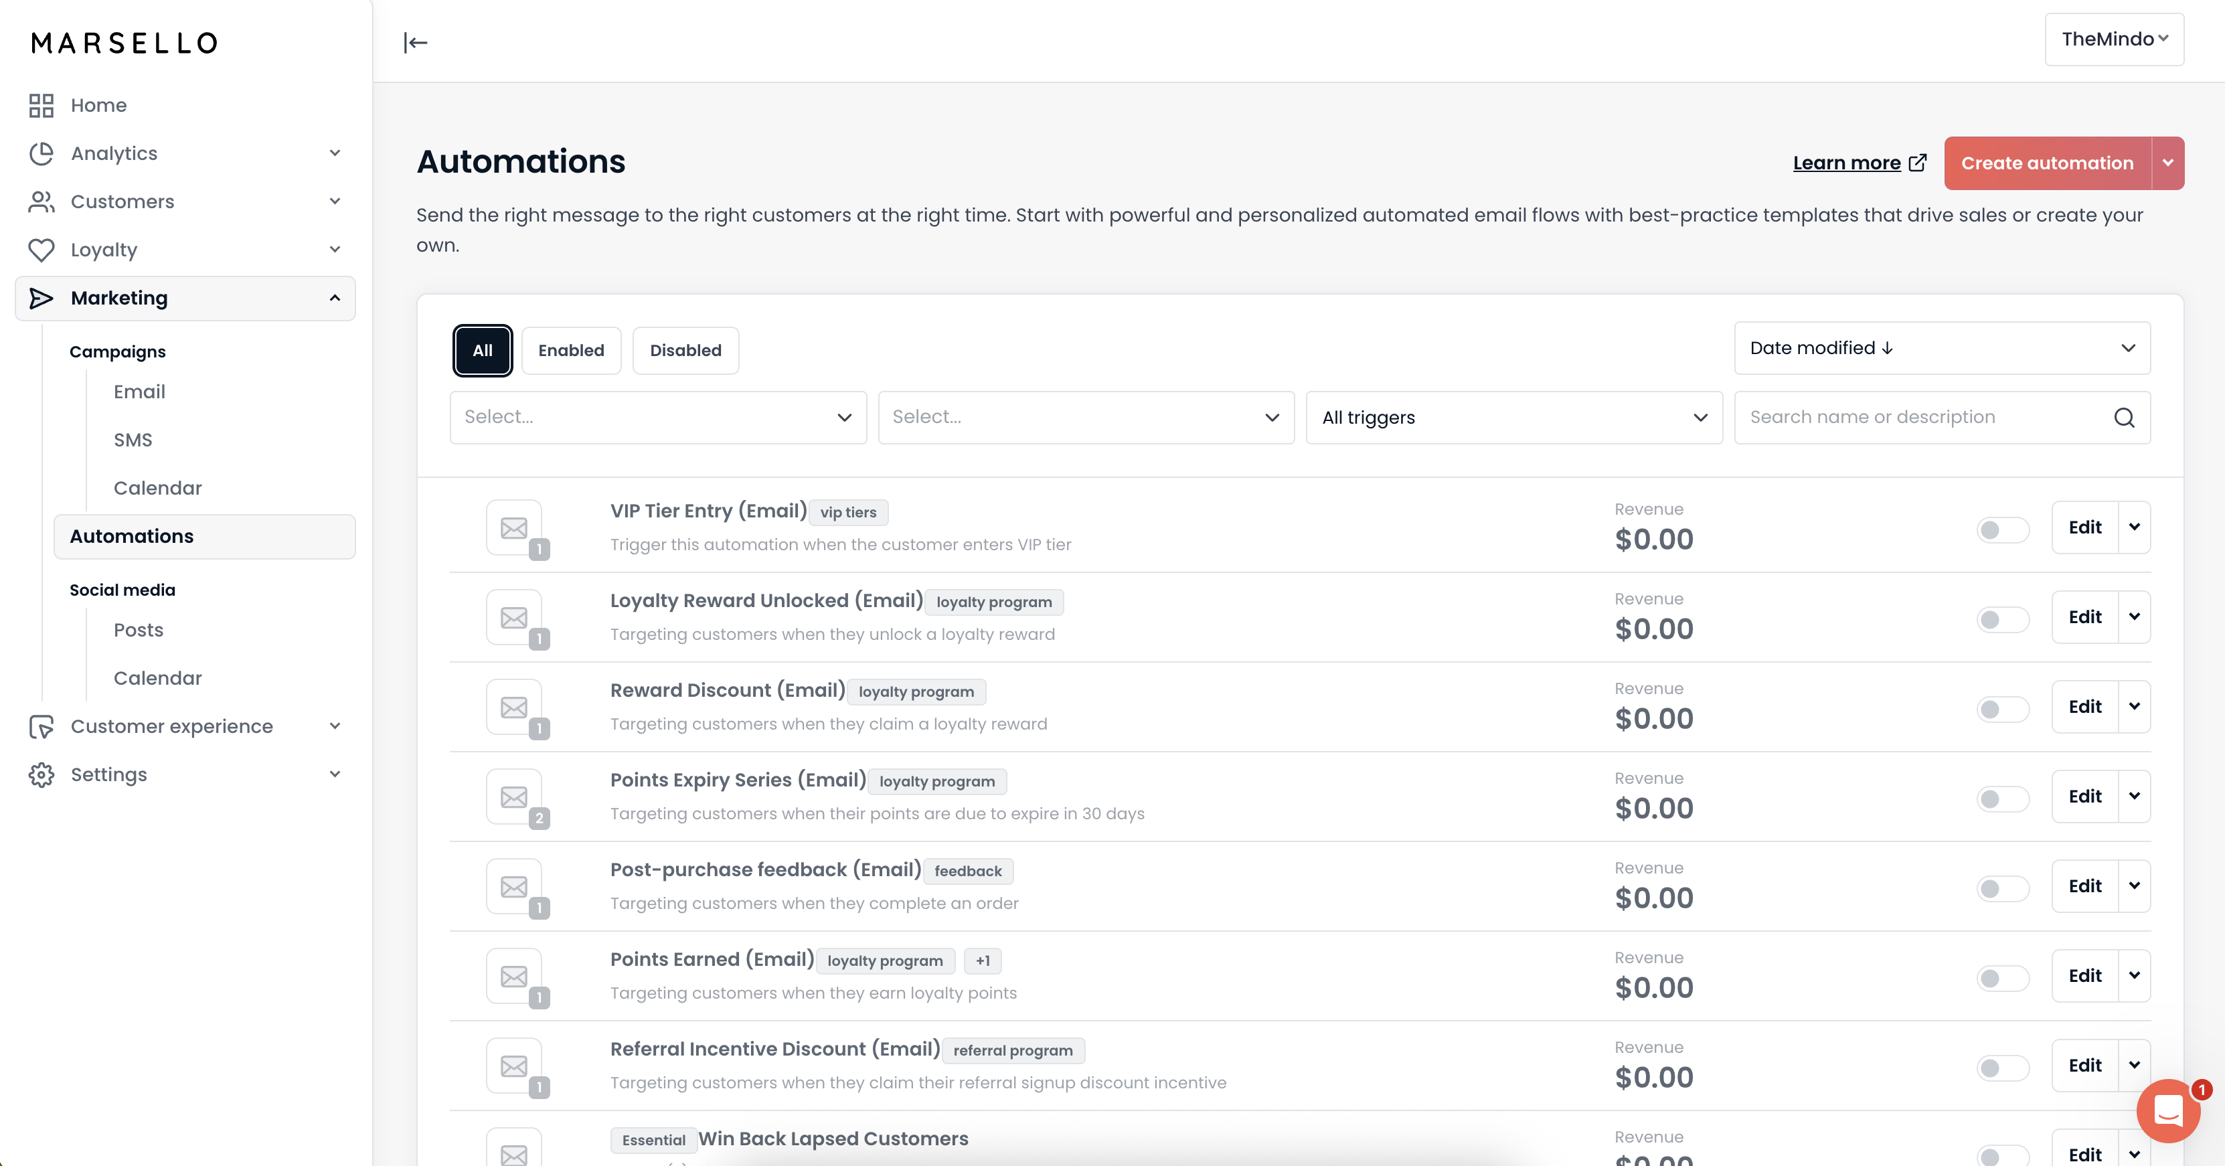2225x1166 pixels.
Task: Click the Home grid icon
Action: pyautogui.click(x=41, y=105)
